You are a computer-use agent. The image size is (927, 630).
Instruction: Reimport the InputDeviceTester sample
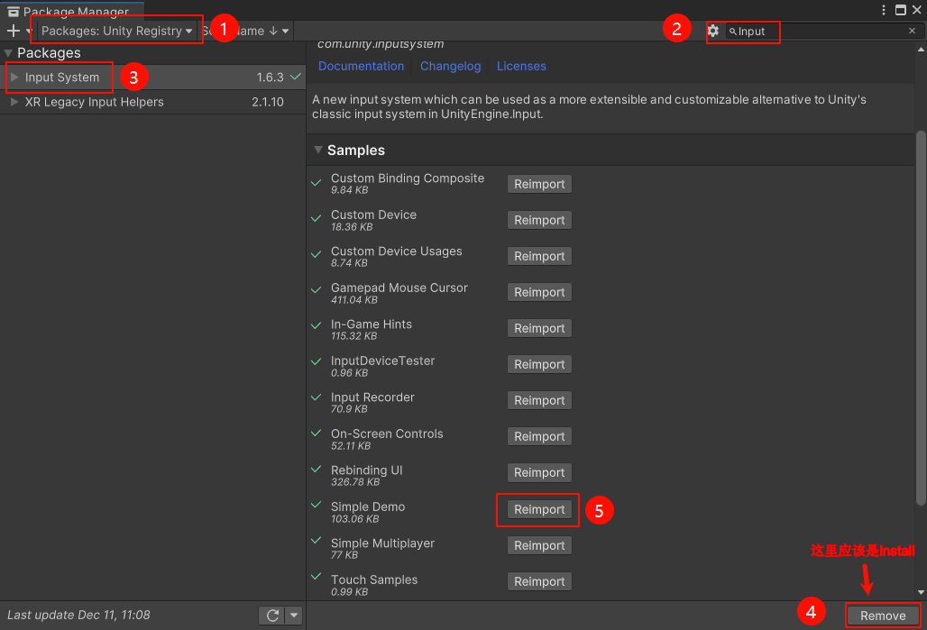click(539, 364)
